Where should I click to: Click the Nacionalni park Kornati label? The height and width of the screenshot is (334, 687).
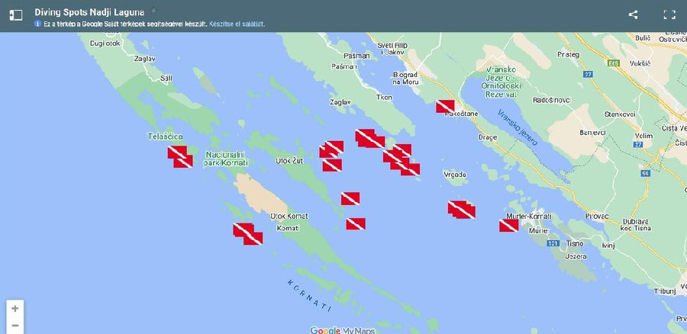[226, 159]
